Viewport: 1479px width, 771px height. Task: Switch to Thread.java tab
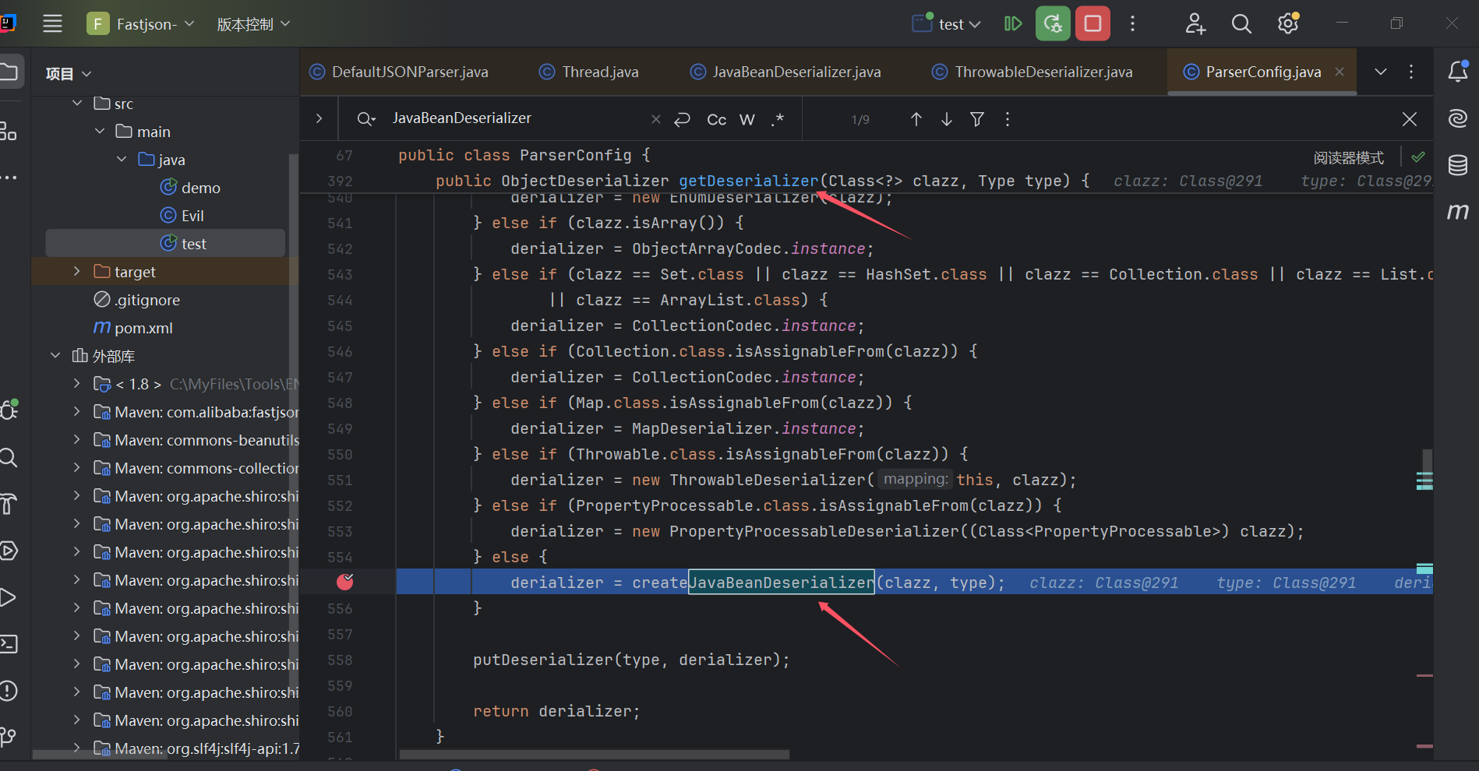pyautogui.click(x=589, y=72)
